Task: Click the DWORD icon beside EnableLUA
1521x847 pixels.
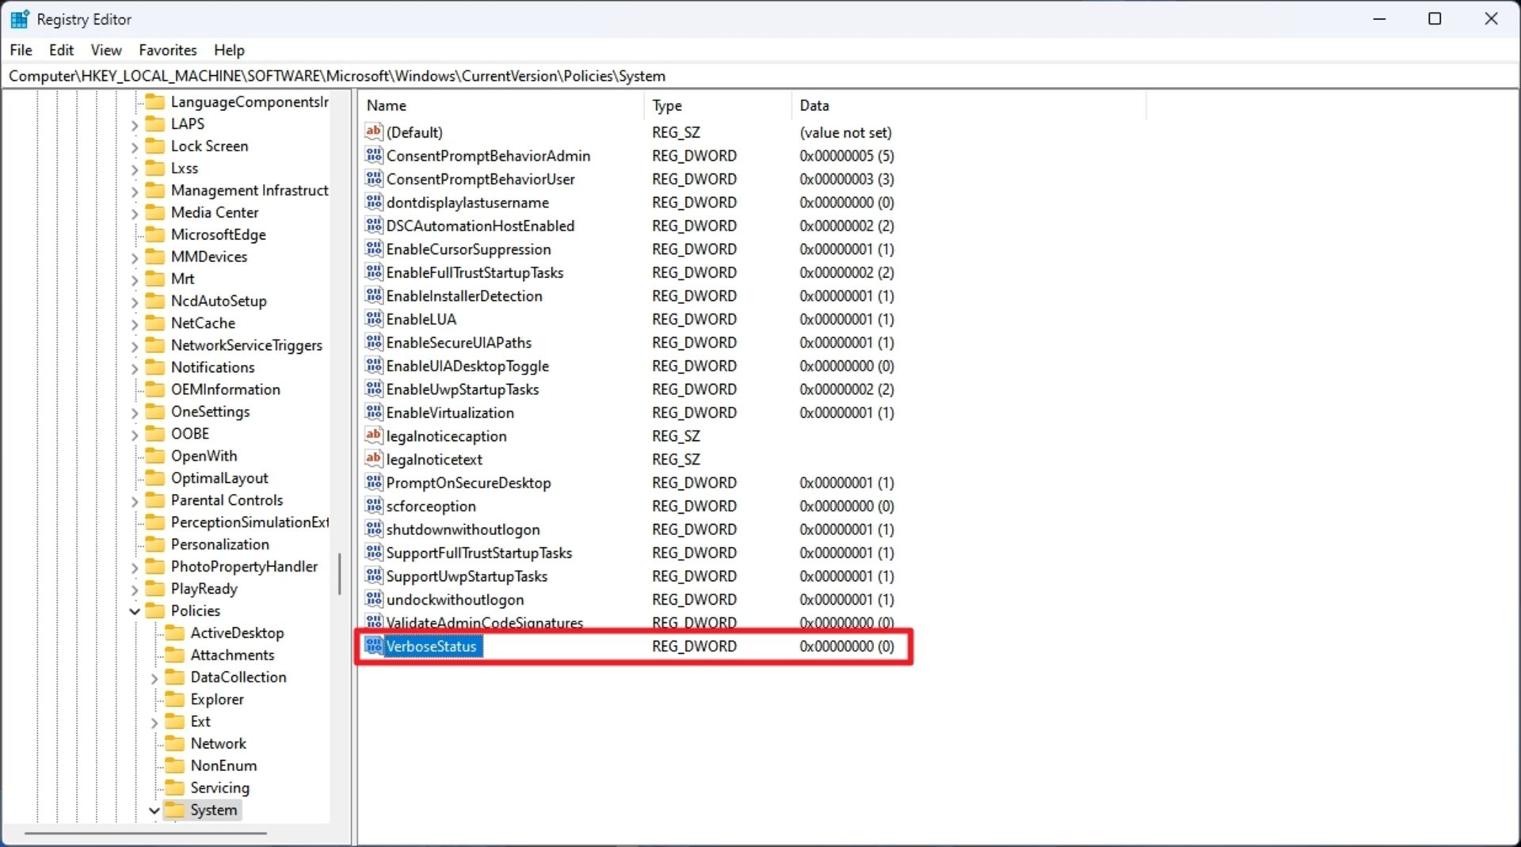Action: click(374, 319)
